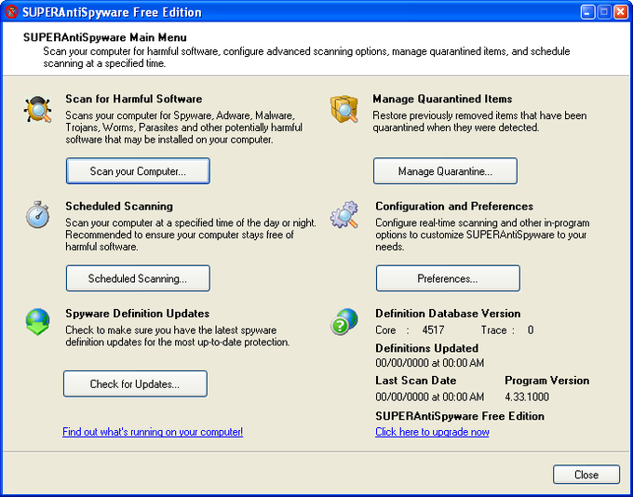Click the stopwatch scheduled scanning icon

click(37, 214)
